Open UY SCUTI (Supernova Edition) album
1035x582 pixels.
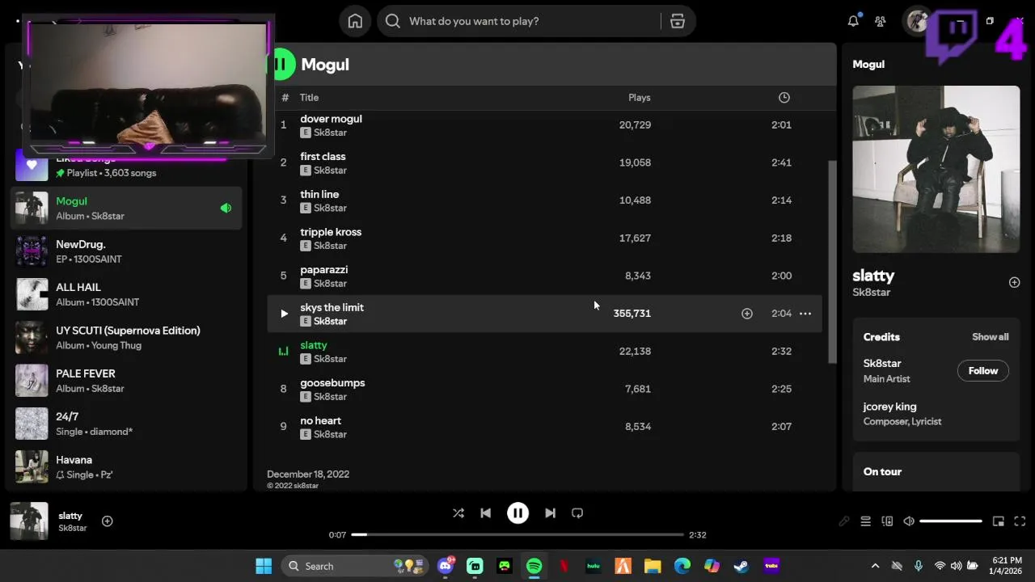pos(126,338)
